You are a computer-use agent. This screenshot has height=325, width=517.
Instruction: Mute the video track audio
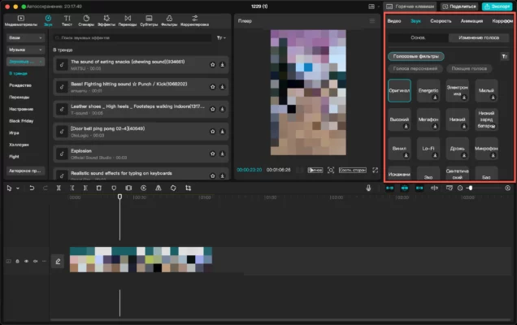pyautogui.click(x=35, y=261)
